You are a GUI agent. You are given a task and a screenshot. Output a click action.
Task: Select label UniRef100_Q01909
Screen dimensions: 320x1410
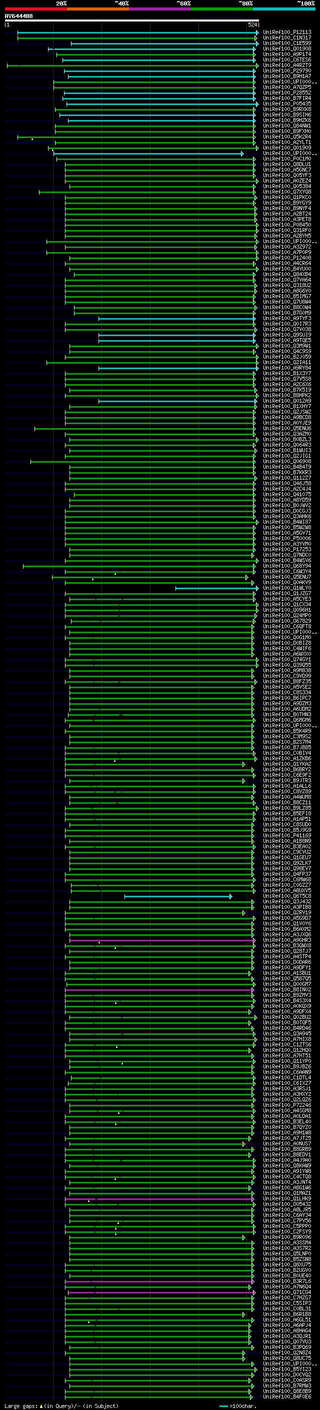coord(287,148)
